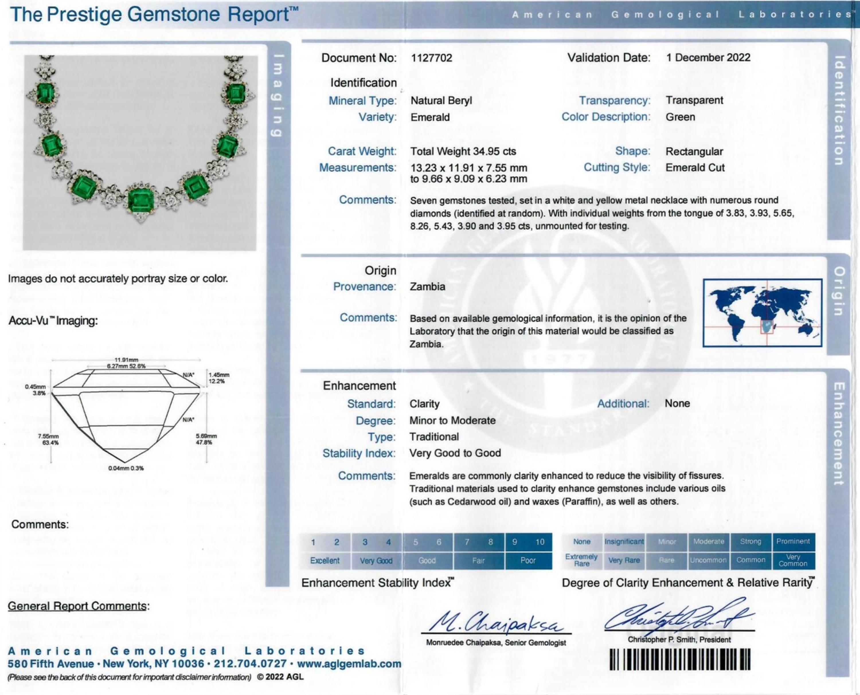The width and height of the screenshot is (860, 695).
Task: Click the document number 1127702
Action: (431, 58)
